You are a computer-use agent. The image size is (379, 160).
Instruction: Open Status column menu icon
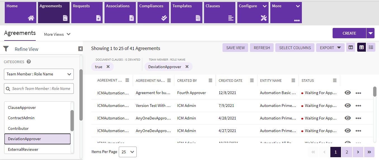pyautogui.click(x=335, y=80)
